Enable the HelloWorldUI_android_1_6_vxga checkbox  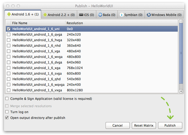tap(9, 90)
